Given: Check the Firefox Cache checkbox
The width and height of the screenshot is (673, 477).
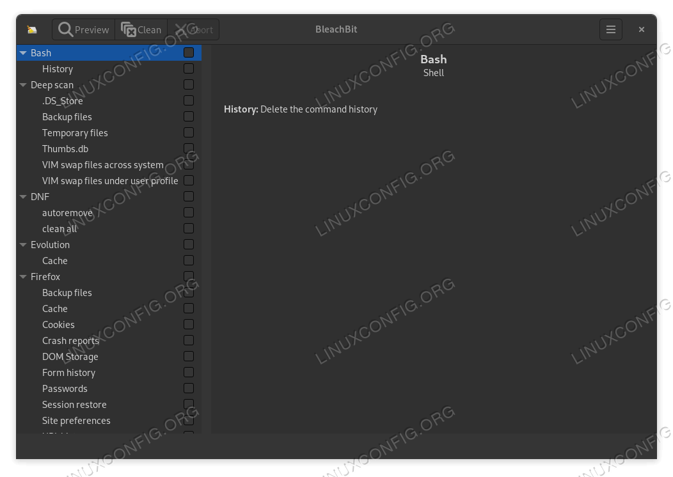Looking at the screenshot, I should coord(189,308).
